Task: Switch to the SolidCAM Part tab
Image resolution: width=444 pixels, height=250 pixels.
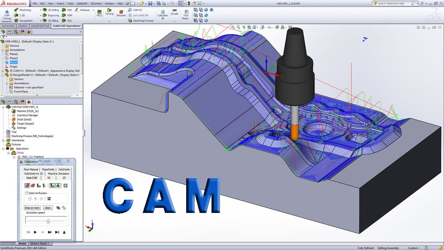Action: point(40,26)
